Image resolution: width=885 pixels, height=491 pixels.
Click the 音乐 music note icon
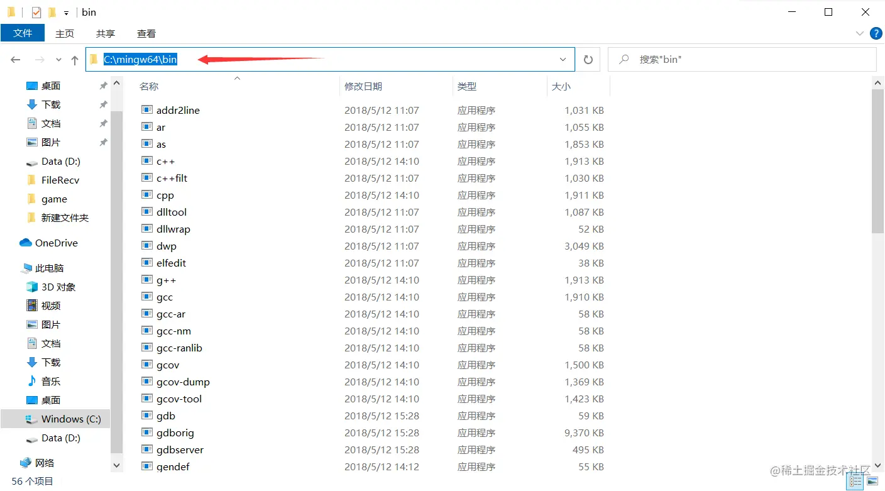pyautogui.click(x=32, y=381)
